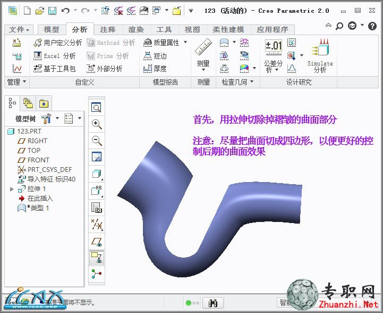The width and height of the screenshot is (383, 313).
Task: Select 在此插入 marker
Action: tap(36, 199)
